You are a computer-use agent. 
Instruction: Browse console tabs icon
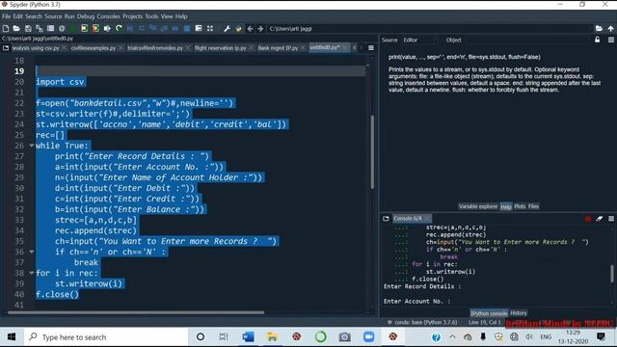click(386, 219)
